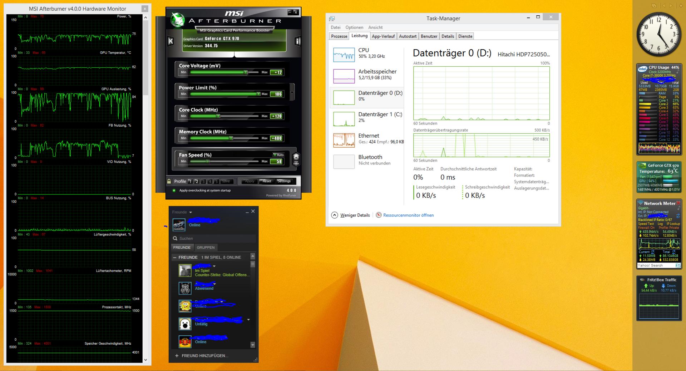This screenshot has width=686, height=371.
Task: Click the sidebar previous-page arrow
Action: coord(663,6)
